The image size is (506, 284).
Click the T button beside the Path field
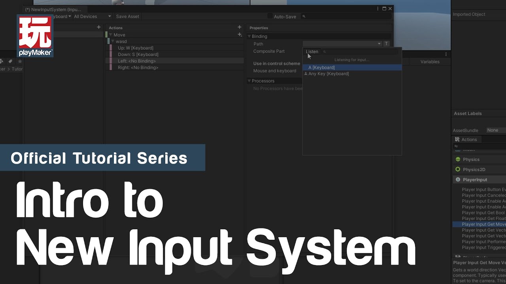[387, 44]
